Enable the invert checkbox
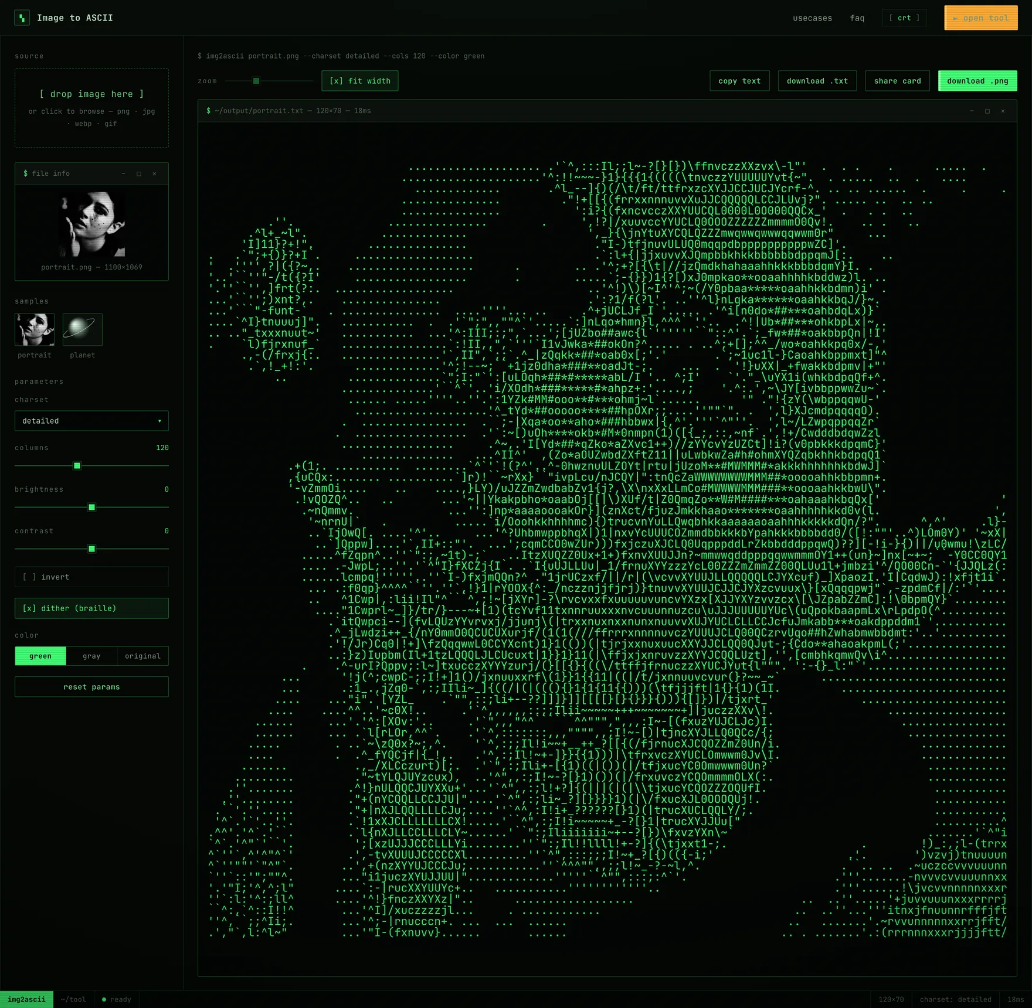The width and height of the screenshot is (1032, 1008). [91, 577]
